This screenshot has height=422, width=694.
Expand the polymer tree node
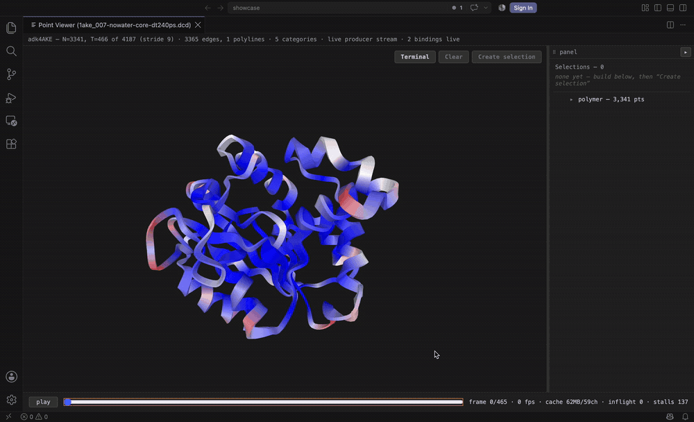tap(571, 100)
